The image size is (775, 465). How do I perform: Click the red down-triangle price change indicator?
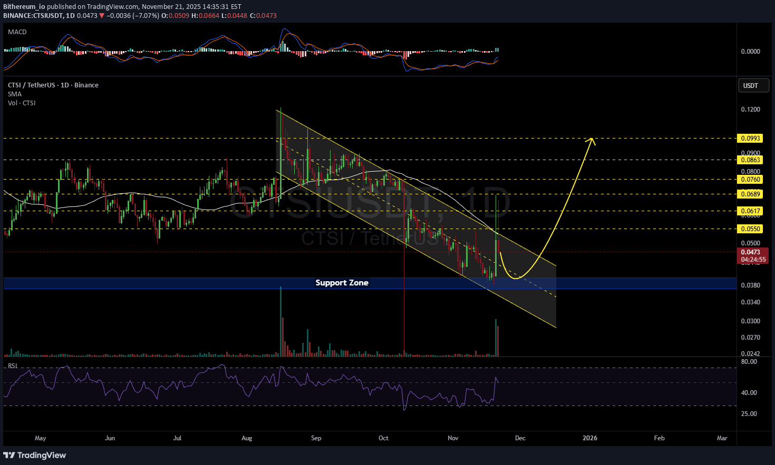click(x=102, y=16)
